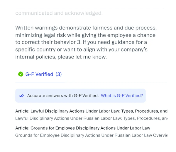This screenshot has height=152, width=176.
Task: Click the "internal policies, please let me know" line
Action: click(x=61, y=57)
